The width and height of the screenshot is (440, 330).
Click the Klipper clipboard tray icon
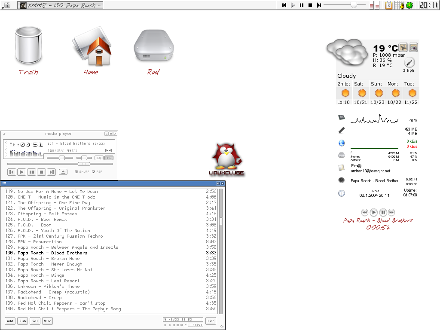389,5
